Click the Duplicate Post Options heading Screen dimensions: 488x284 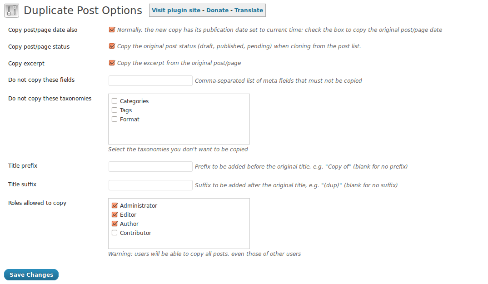pyautogui.click(x=83, y=10)
